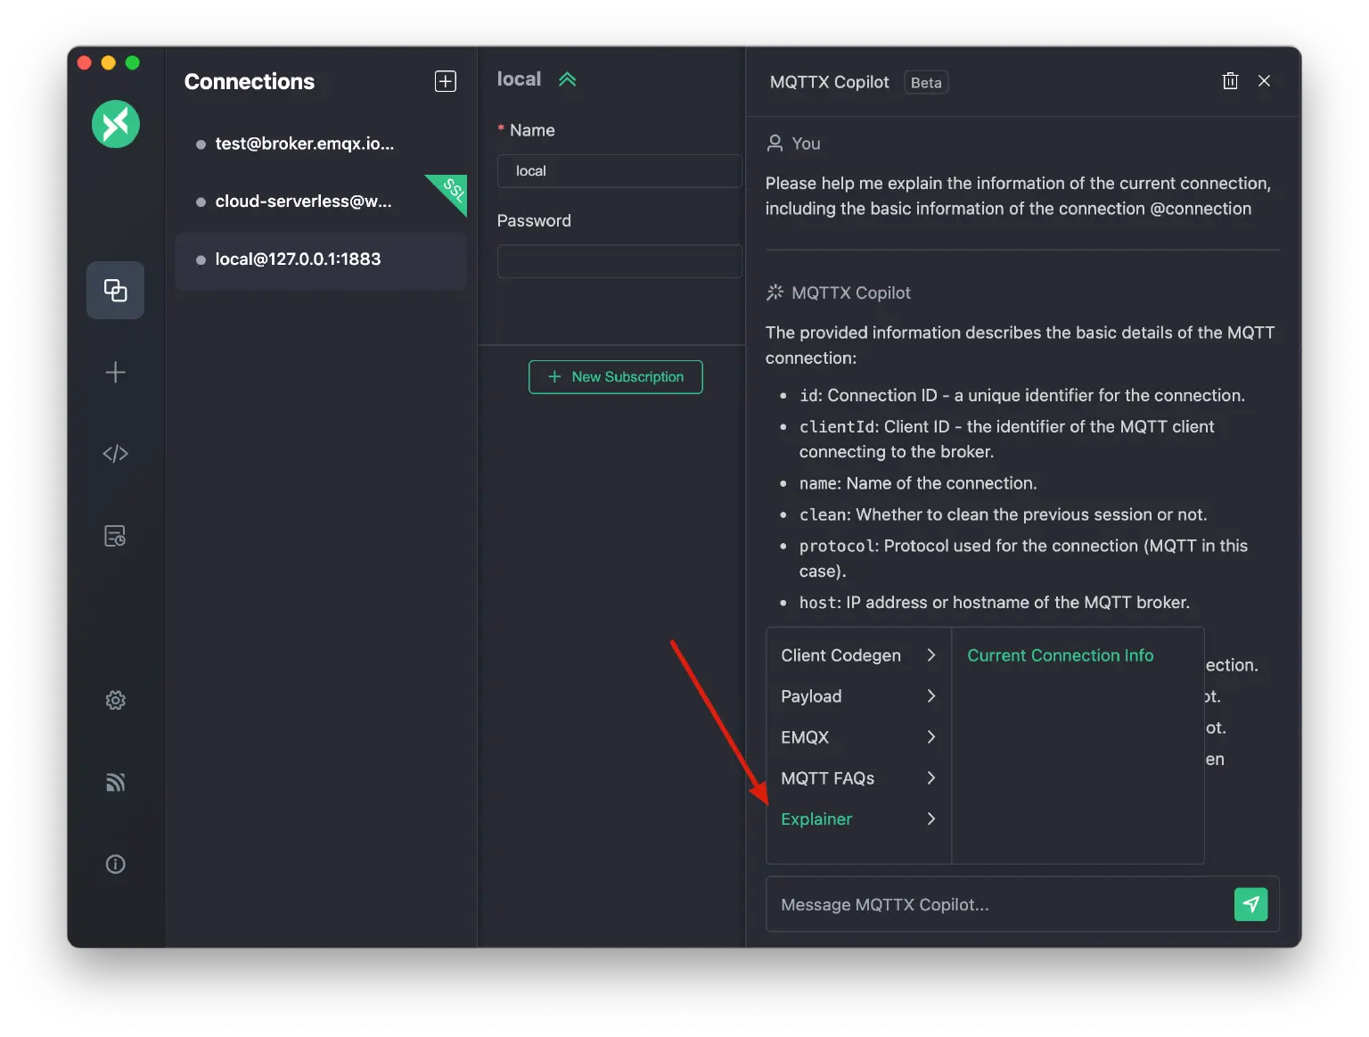Open the About info icon
This screenshot has height=1037, width=1369.
point(116,864)
